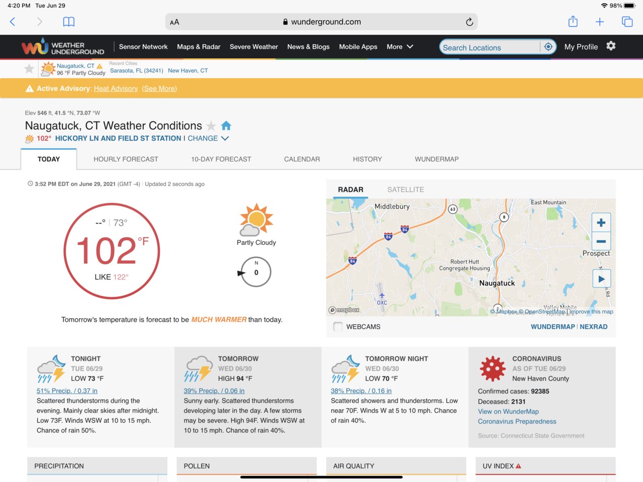
Task: Click the coronavirus red virus icon
Action: click(x=493, y=368)
